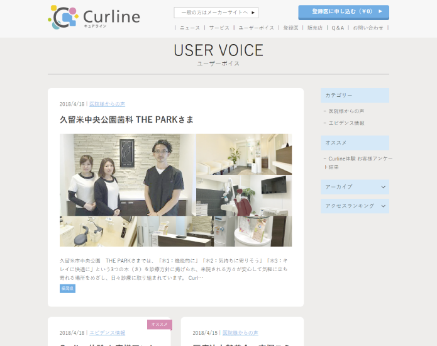Open the 販売店 menu item
This screenshot has height=346, width=437.
315,28
